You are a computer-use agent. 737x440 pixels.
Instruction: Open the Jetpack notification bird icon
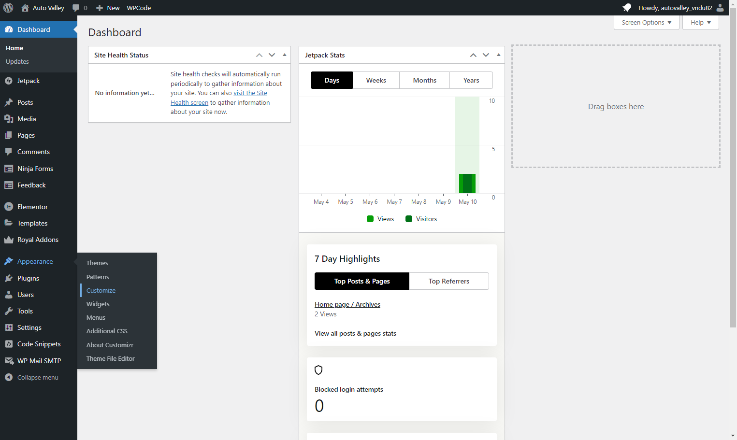tap(627, 8)
